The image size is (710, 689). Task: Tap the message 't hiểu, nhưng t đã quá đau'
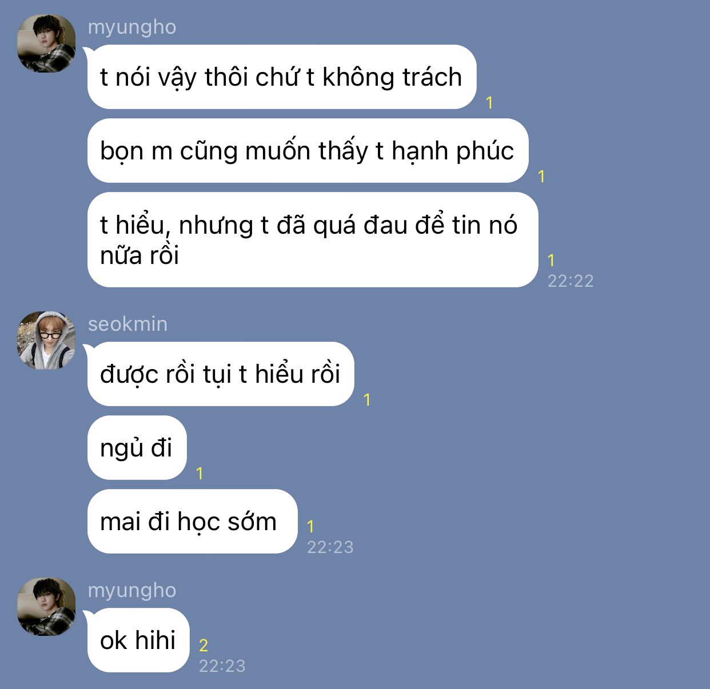pos(313,240)
